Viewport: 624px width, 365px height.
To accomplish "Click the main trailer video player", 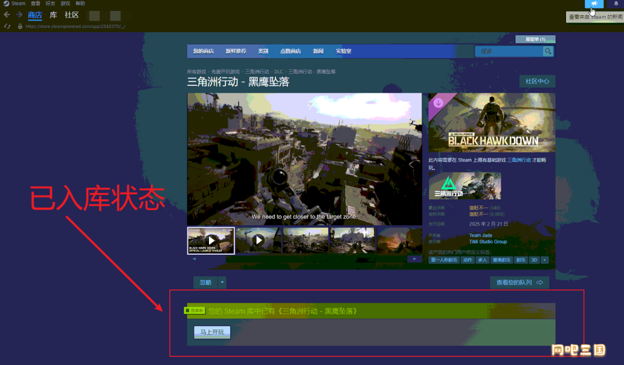I will pyautogui.click(x=305, y=159).
